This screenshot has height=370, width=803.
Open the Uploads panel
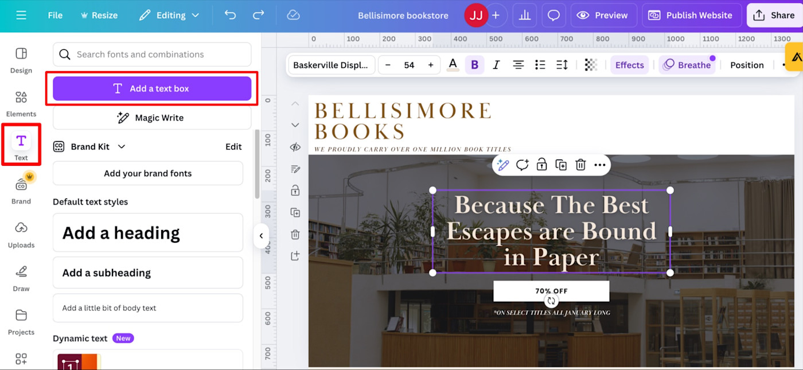(x=21, y=235)
